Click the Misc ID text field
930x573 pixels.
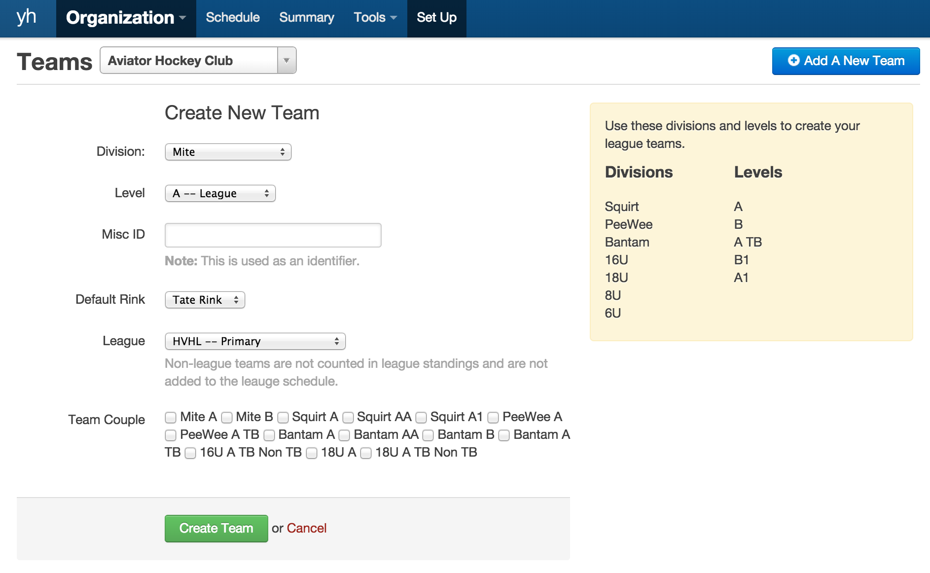coord(273,235)
